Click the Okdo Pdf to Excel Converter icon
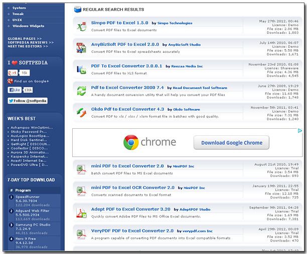Viewport: 307px width, 254px height. click(x=81, y=113)
